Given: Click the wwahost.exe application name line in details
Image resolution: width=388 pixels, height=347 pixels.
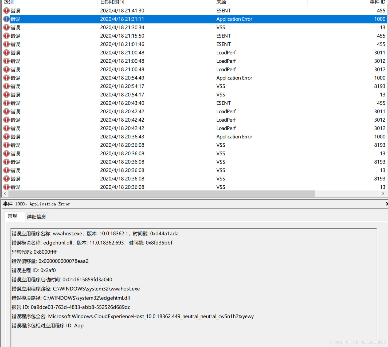Looking at the screenshot, I should pyautogui.click(x=95, y=234).
